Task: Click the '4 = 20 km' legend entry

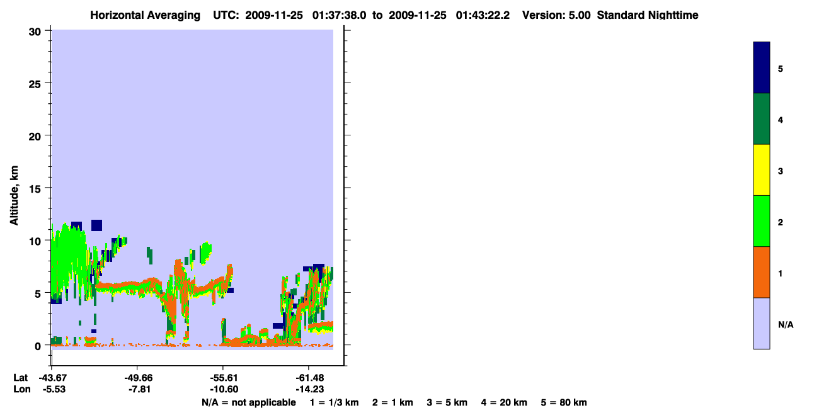Action: (504, 402)
